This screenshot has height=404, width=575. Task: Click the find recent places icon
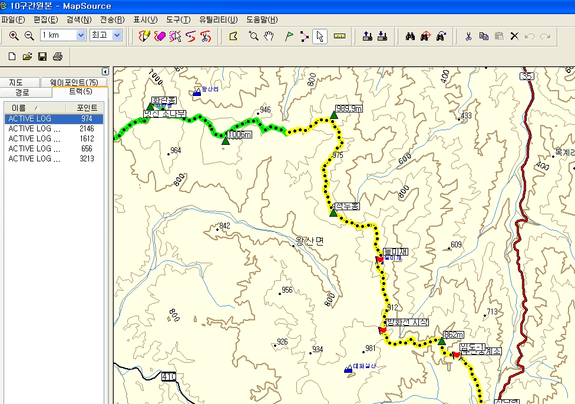click(x=441, y=36)
